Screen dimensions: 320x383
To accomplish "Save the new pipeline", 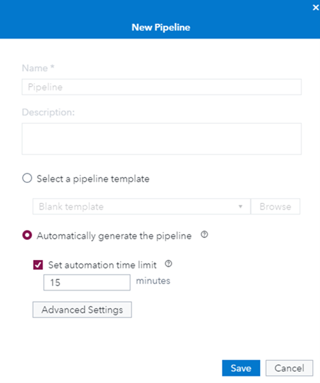I will tap(241, 368).
